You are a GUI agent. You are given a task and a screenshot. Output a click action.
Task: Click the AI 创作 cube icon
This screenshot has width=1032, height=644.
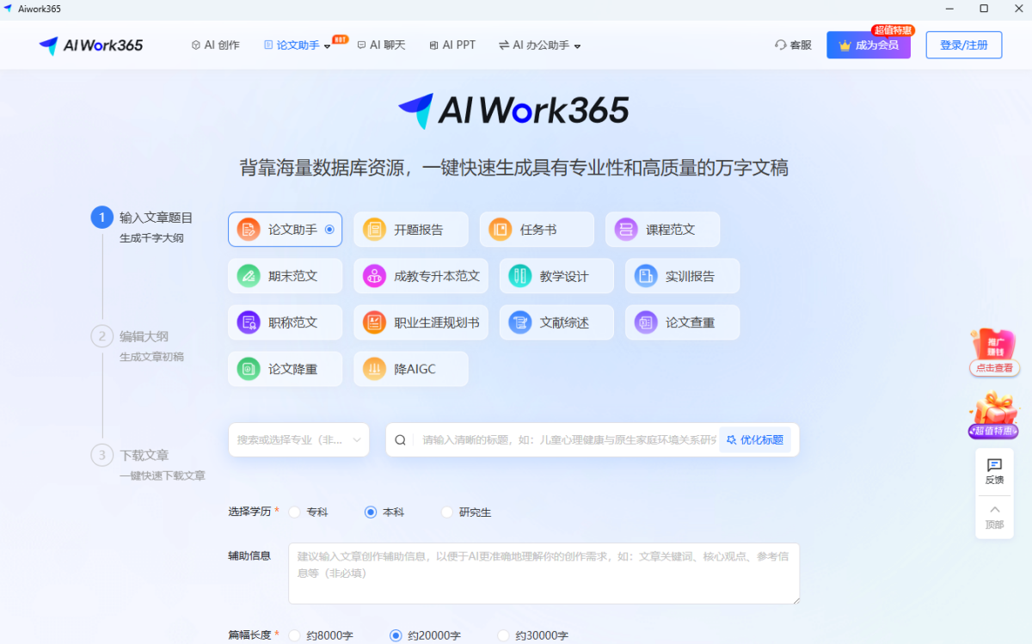click(x=196, y=45)
